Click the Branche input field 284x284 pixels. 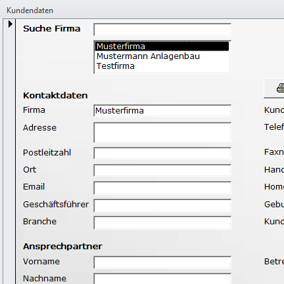(x=162, y=222)
